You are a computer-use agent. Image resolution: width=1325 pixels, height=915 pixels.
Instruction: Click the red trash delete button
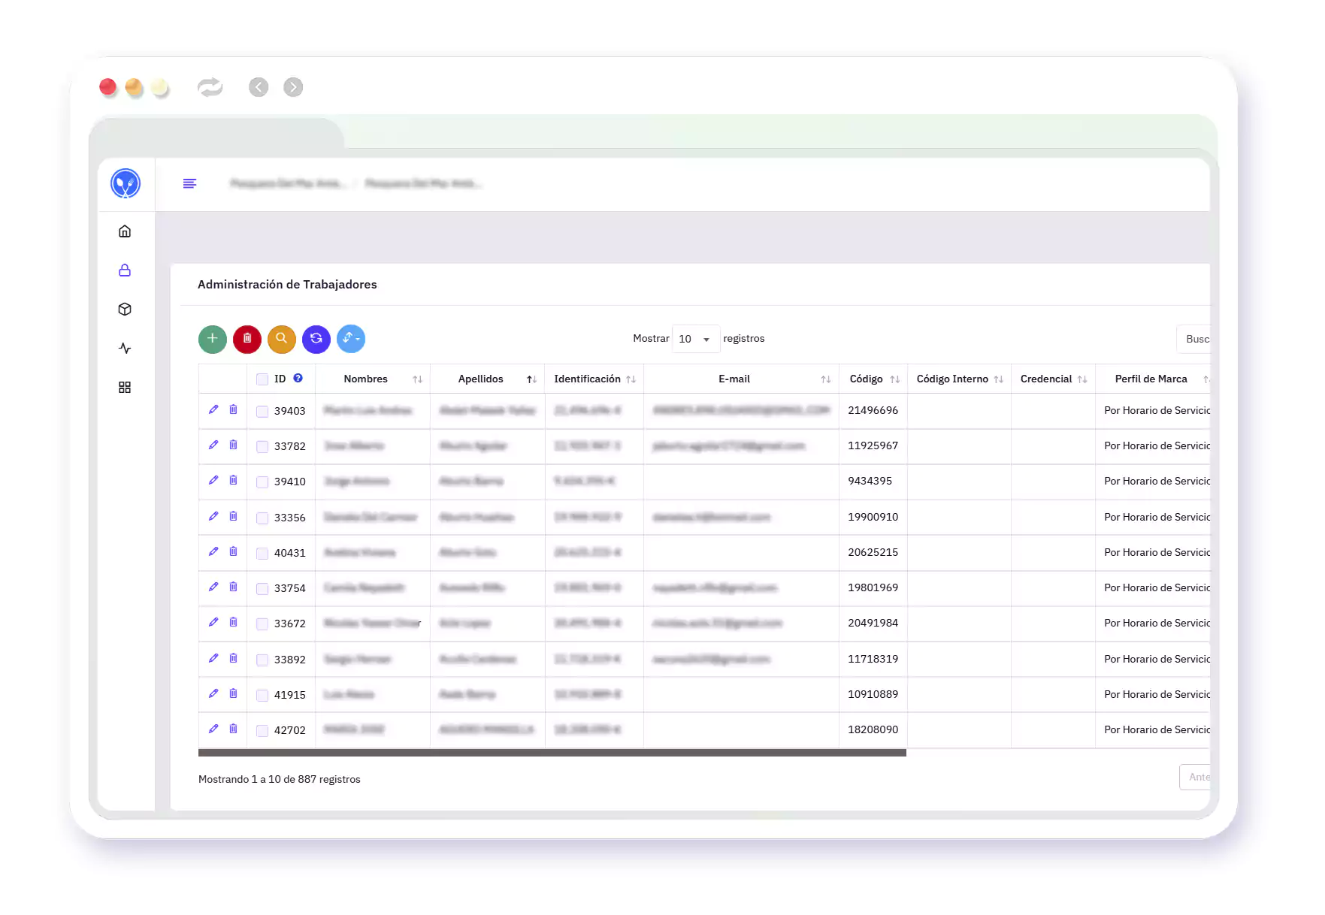pyautogui.click(x=247, y=339)
